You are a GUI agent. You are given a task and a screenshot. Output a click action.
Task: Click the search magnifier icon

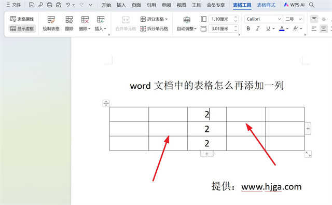[x=311, y=5]
